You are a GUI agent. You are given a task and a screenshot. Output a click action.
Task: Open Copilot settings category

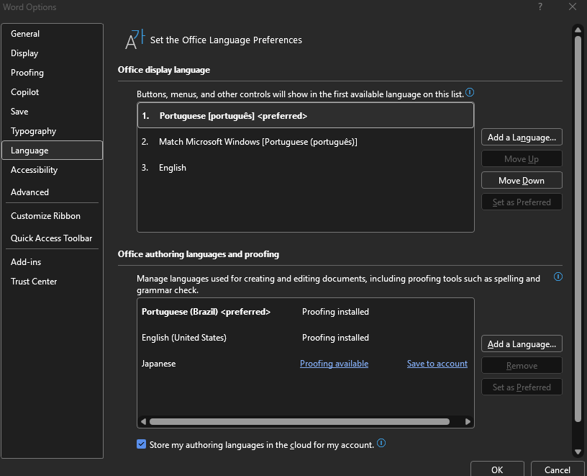pyautogui.click(x=53, y=92)
